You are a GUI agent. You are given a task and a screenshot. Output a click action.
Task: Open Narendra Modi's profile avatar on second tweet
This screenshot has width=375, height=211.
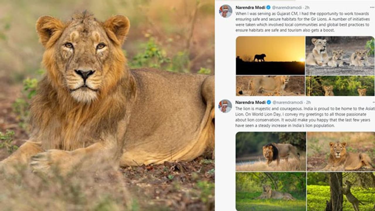pyautogui.click(x=225, y=106)
